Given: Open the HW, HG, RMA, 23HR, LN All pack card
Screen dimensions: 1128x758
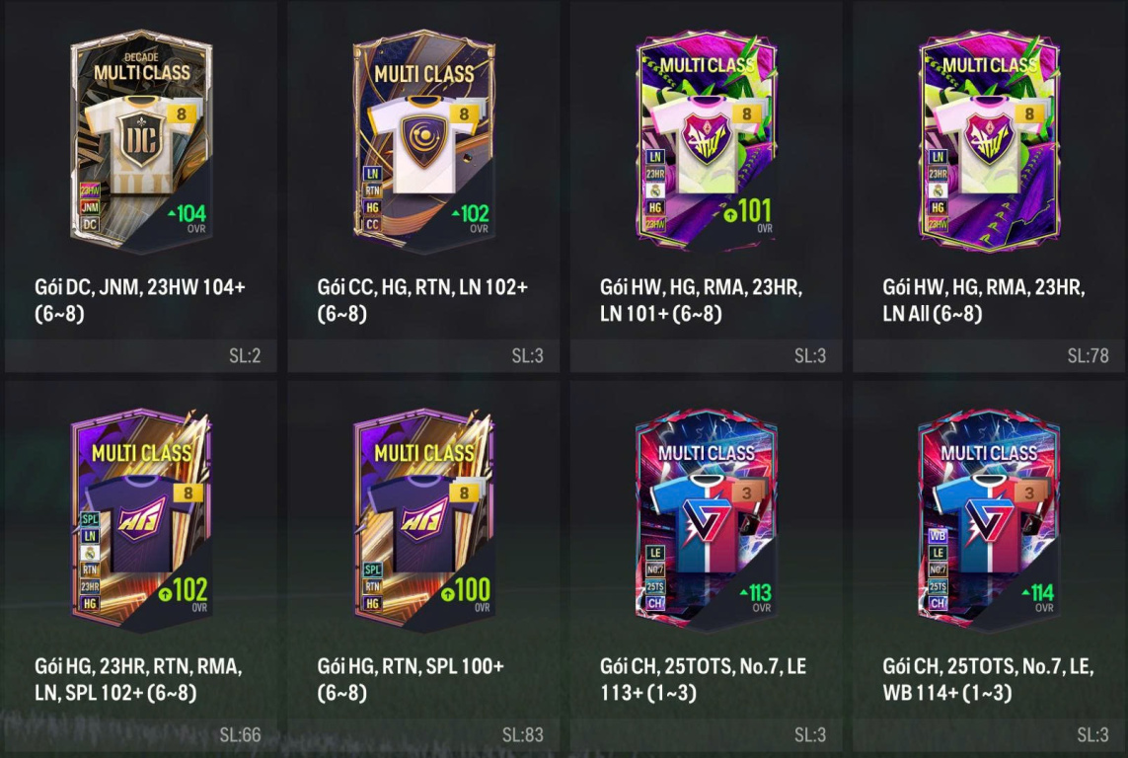Looking at the screenshot, I should [989, 142].
